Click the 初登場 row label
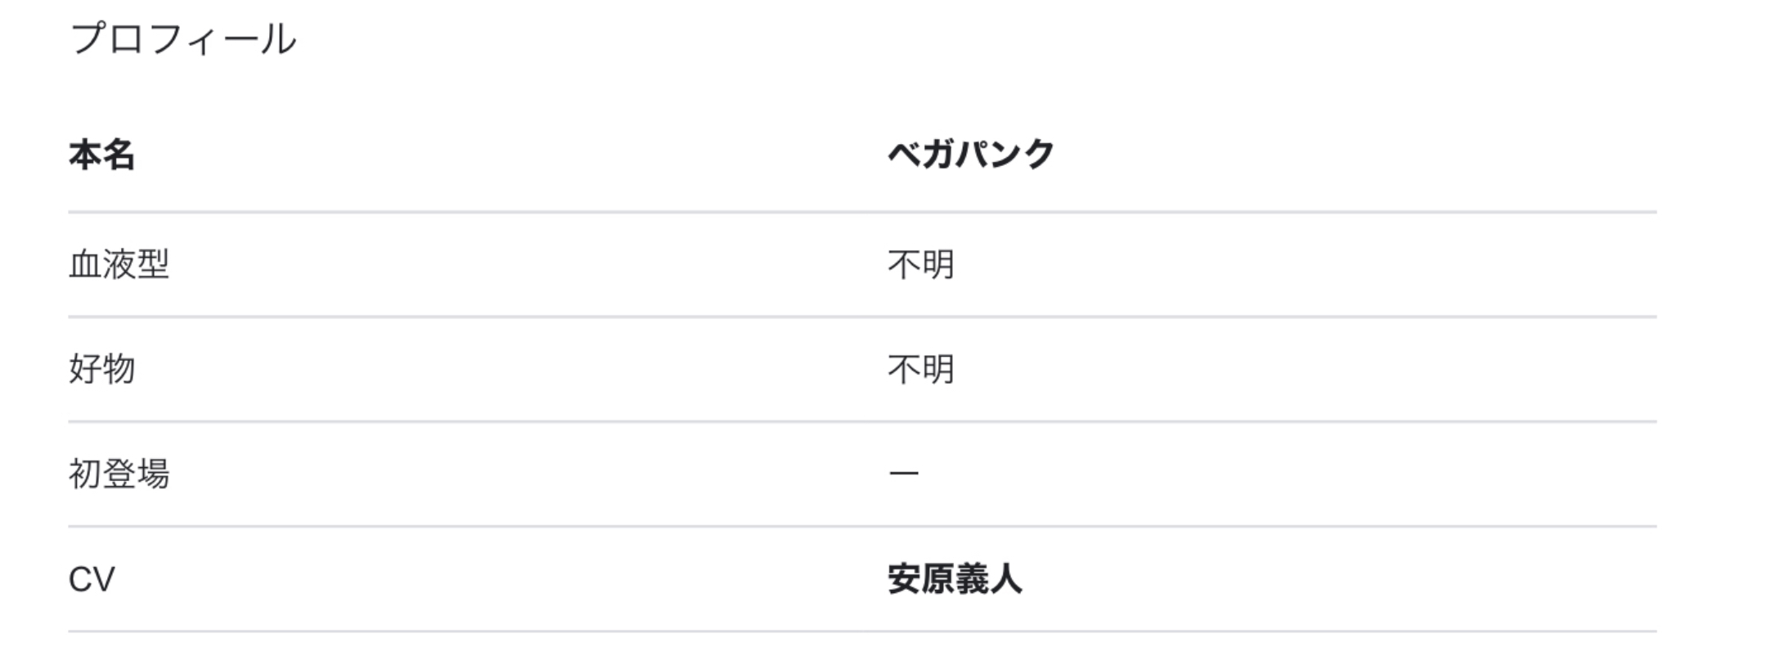 [x=119, y=474]
